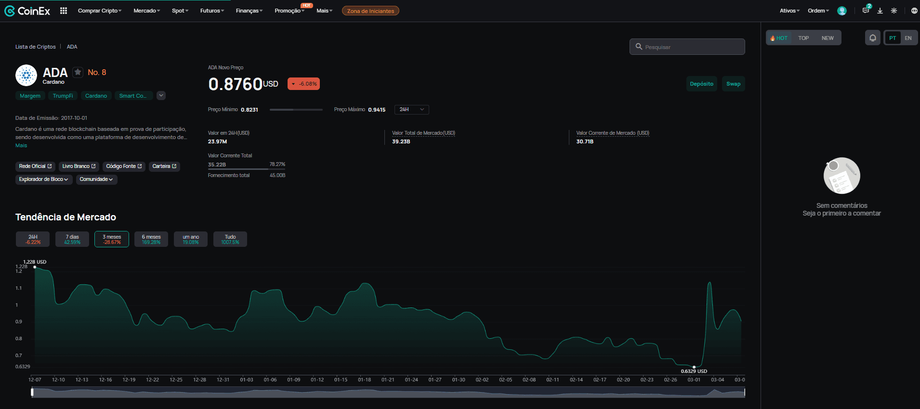Click Zona de Iniciantes button
The width and height of the screenshot is (920, 409).
coord(370,11)
